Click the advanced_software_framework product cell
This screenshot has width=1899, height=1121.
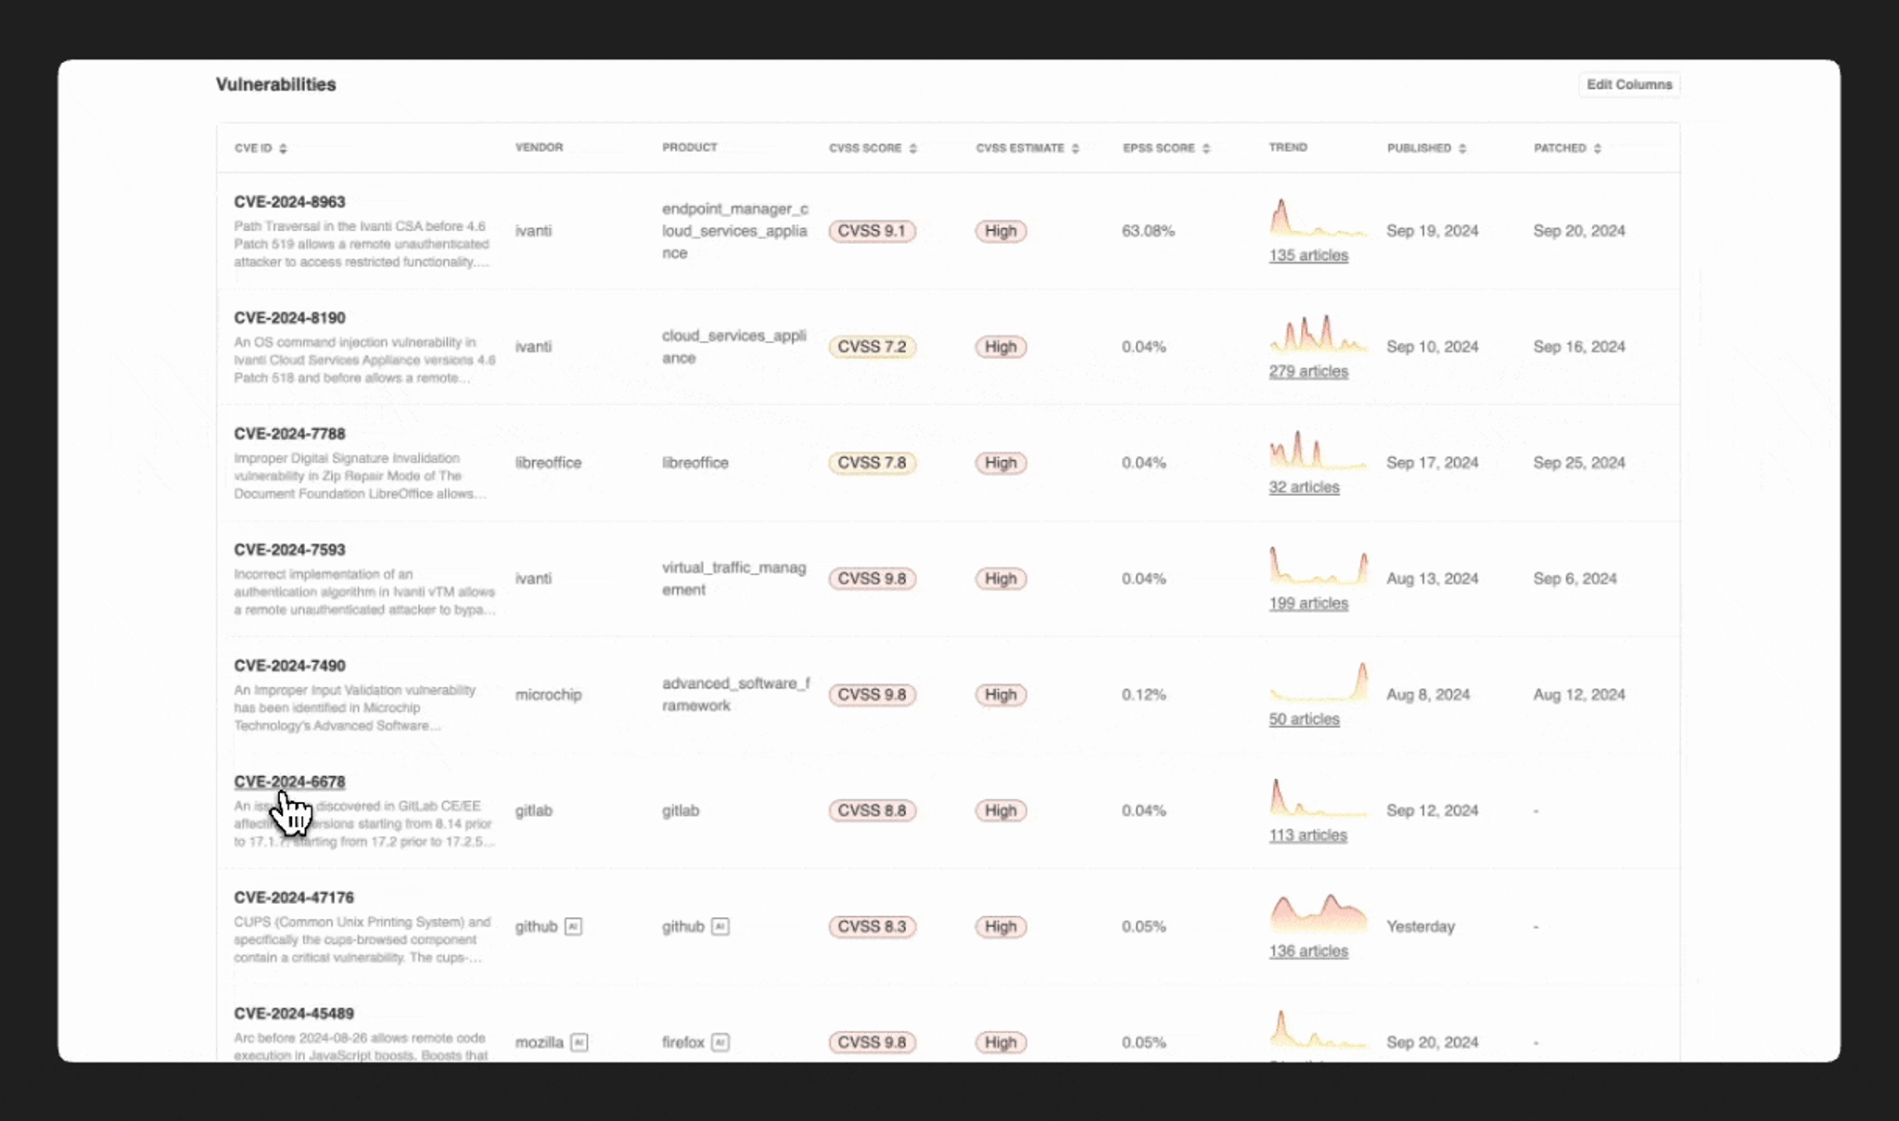pos(735,694)
